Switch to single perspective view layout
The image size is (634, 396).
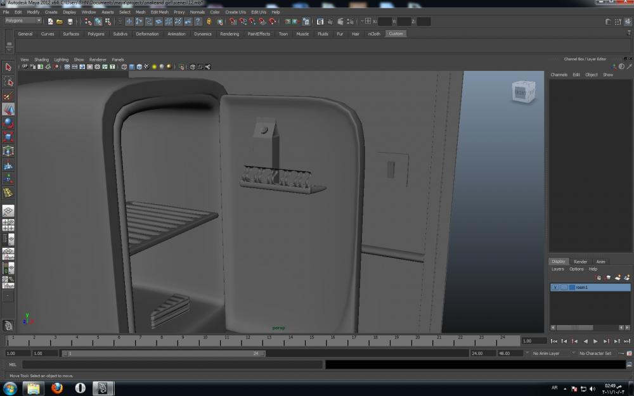pyautogui.click(x=8, y=211)
